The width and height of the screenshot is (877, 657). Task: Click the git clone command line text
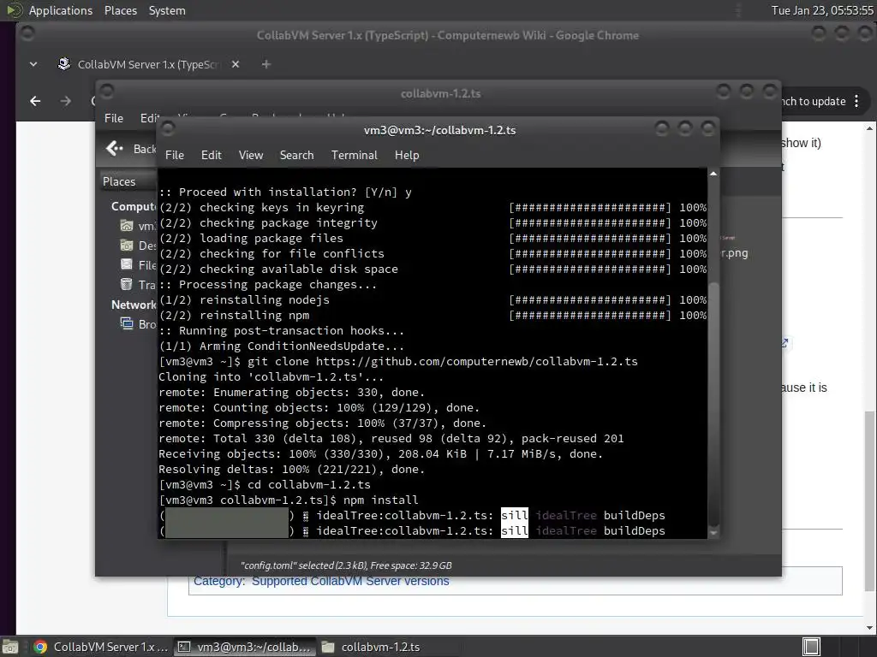[443, 362]
